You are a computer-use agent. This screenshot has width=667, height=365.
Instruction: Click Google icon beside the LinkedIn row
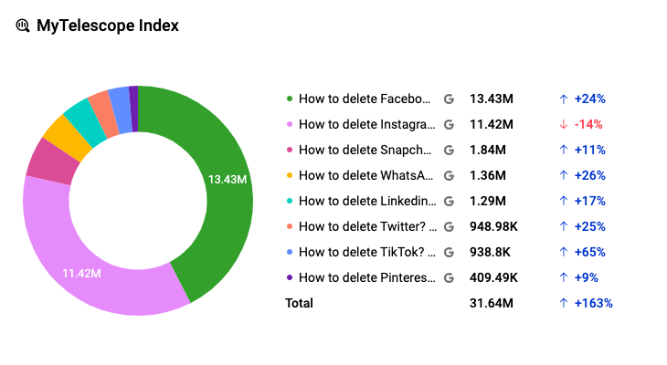[449, 201]
